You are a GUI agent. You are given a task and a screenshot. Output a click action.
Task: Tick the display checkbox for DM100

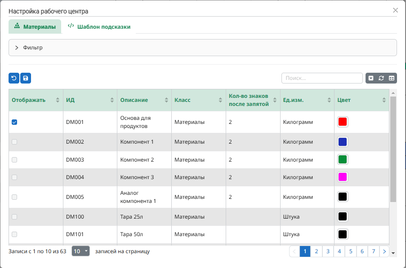pyautogui.click(x=14, y=217)
